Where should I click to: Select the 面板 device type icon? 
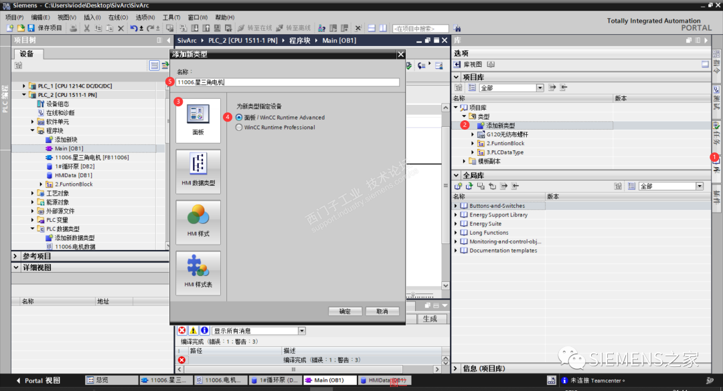[x=198, y=120]
